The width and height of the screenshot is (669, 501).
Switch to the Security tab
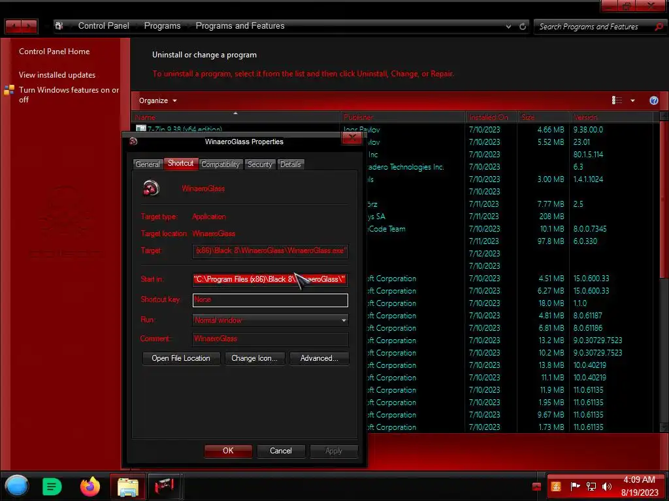tap(259, 164)
